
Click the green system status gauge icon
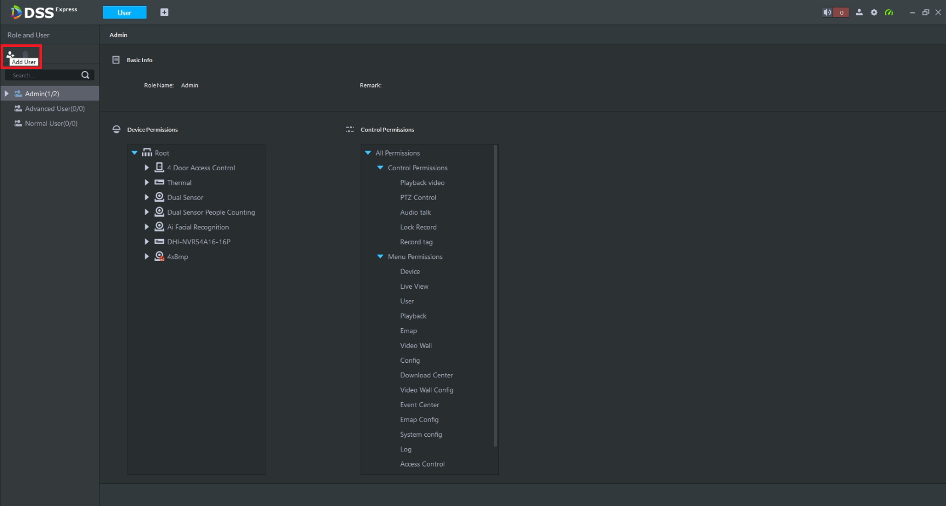pyautogui.click(x=889, y=12)
